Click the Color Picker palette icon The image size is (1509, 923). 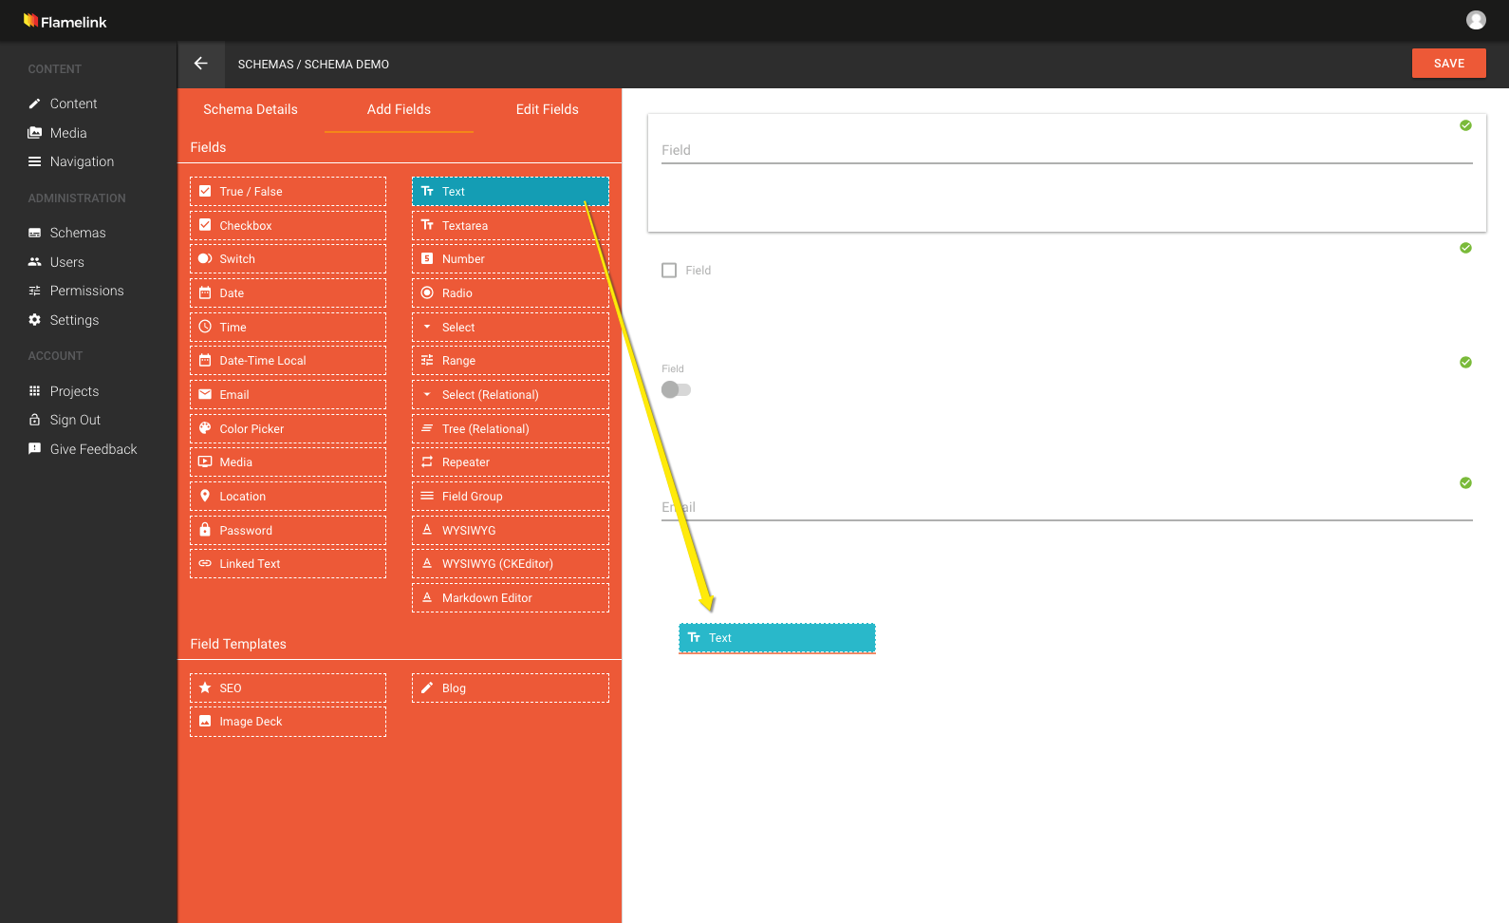coord(205,428)
